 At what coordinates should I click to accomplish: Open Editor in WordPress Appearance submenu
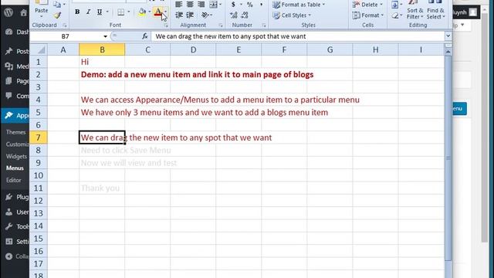14,180
